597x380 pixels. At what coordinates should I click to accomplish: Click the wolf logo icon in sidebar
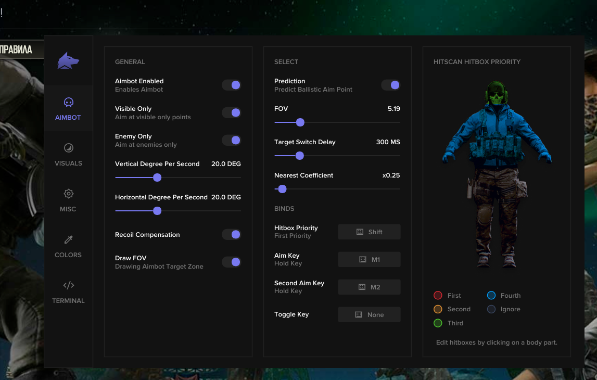(68, 60)
